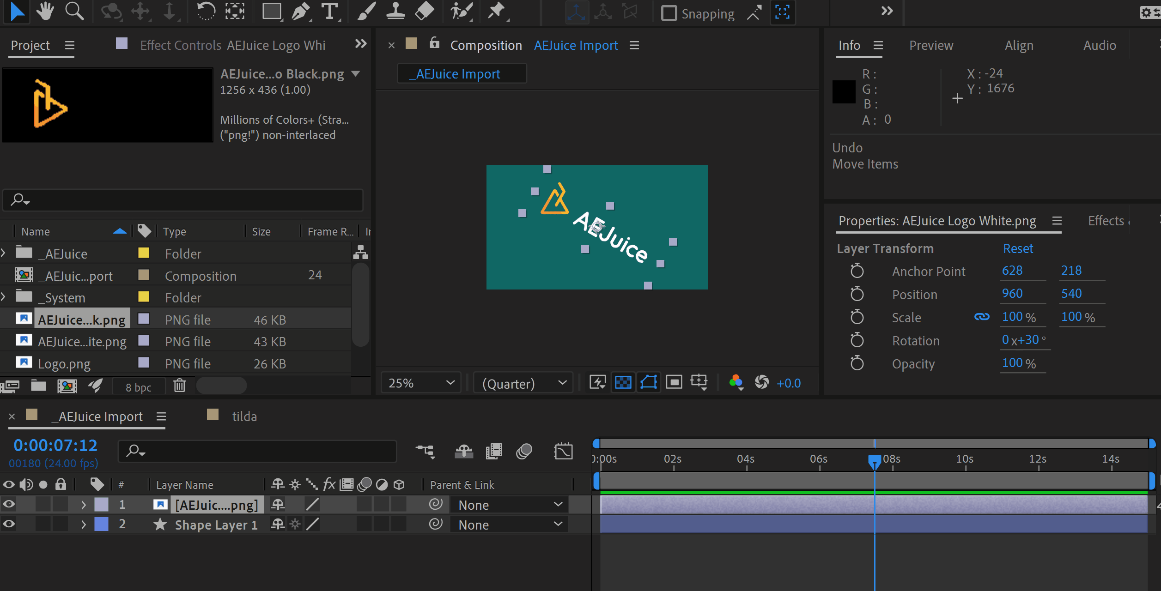Toggle scale constrain proportions link
The width and height of the screenshot is (1161, 591).
(982, 317)
